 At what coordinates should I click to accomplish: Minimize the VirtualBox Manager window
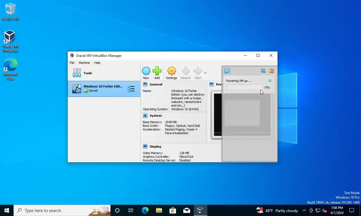[245, 55]
